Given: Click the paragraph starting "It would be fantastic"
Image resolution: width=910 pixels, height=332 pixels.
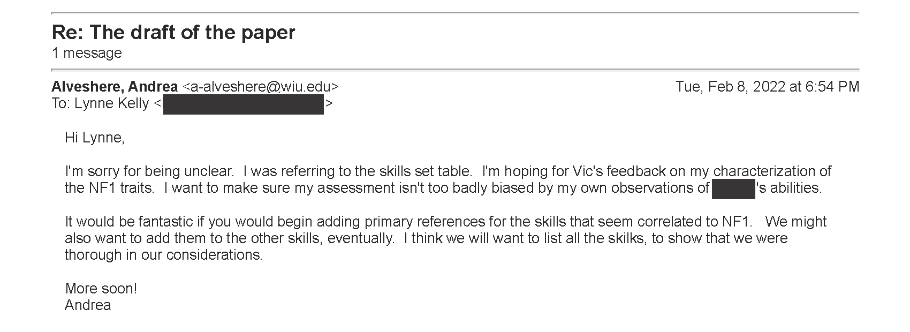Looking at the screenshot, I should pyautogui.click(x=445, y=238).
